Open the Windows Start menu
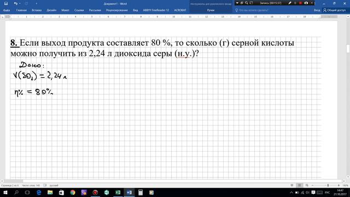The image size is (350, 197). click(5, 192)
